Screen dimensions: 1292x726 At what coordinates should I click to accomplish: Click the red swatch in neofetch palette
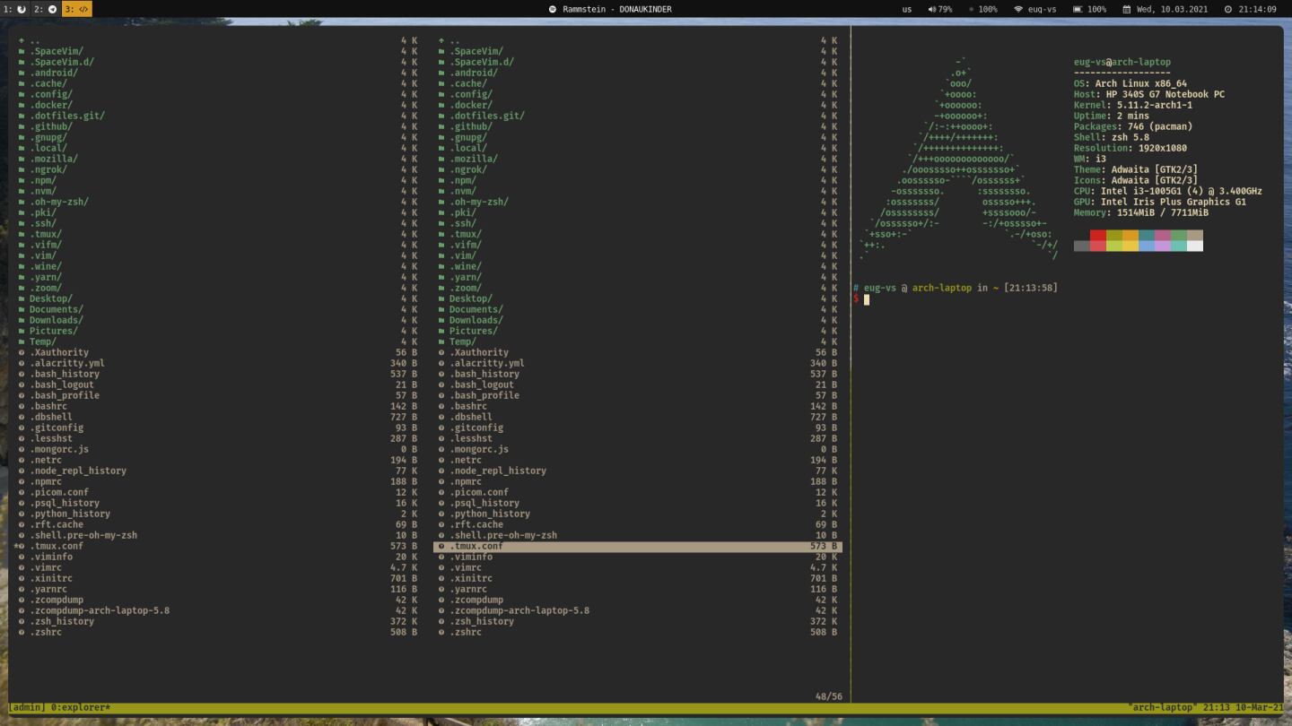pyautogui.click(x=1097, y=235)
